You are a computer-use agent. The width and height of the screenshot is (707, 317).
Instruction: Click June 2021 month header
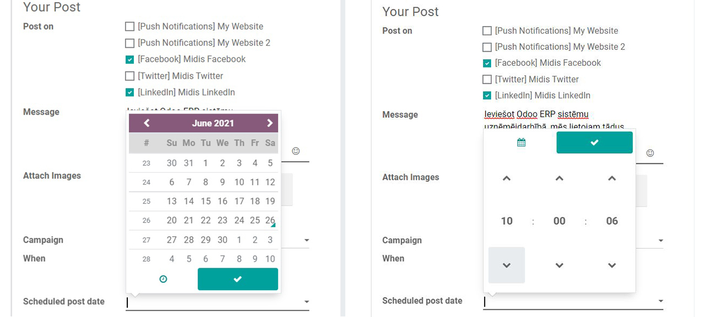pos(213,123)
